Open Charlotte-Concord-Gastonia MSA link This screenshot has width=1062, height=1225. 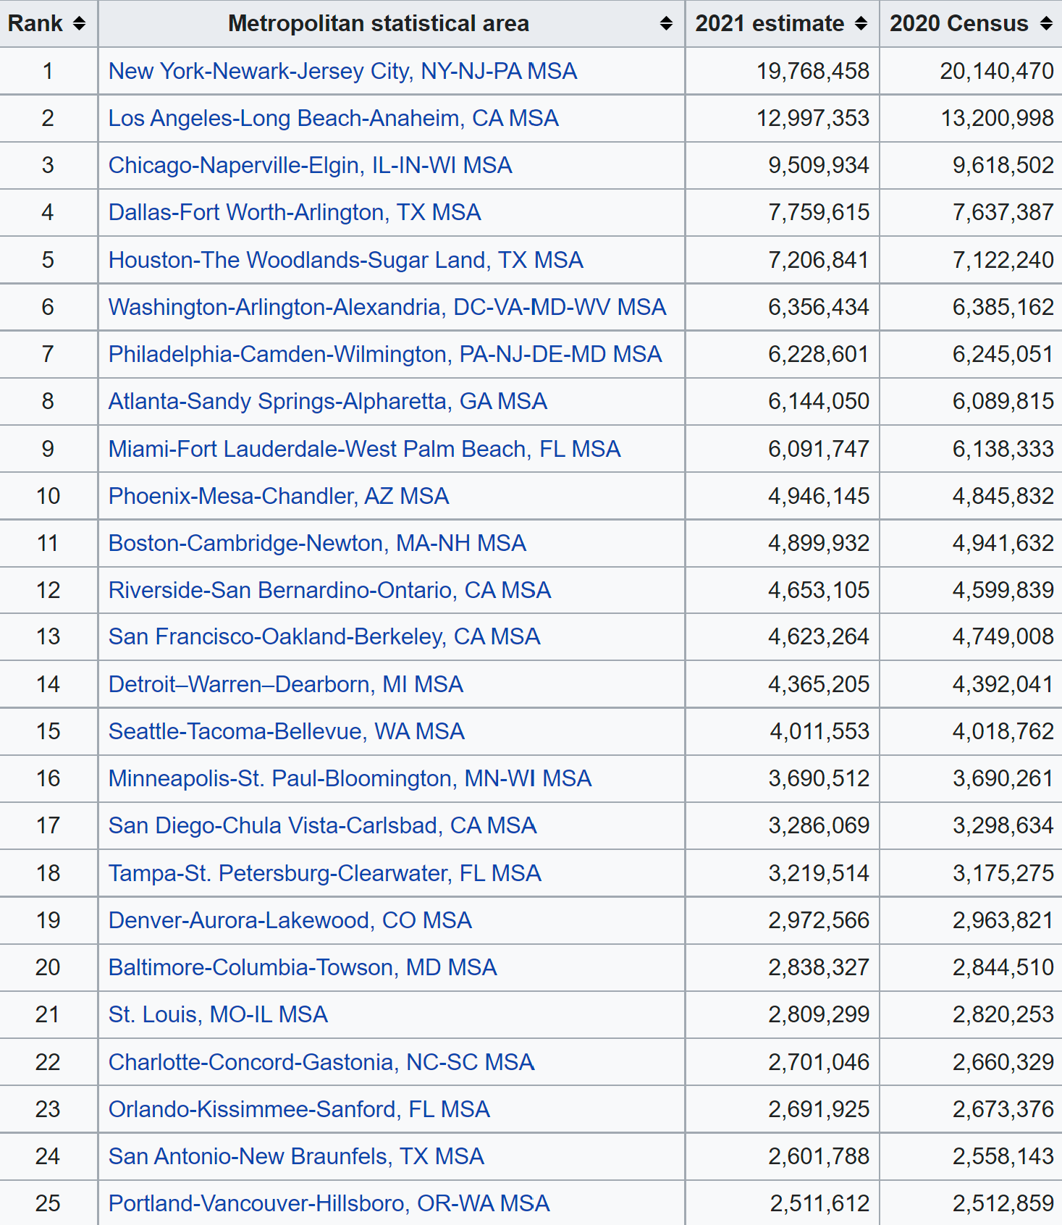321,1062
